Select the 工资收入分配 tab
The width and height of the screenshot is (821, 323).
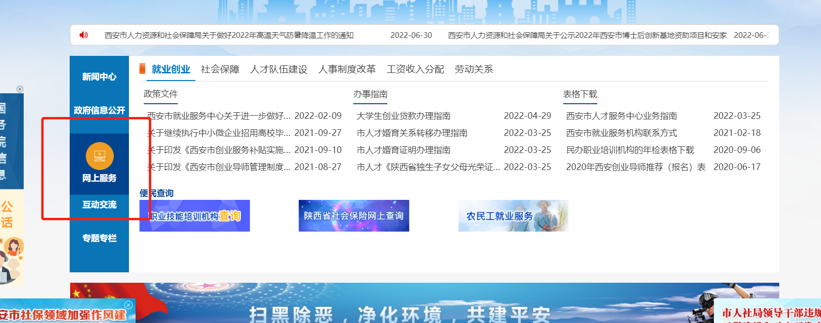click(x=415, y=70)
